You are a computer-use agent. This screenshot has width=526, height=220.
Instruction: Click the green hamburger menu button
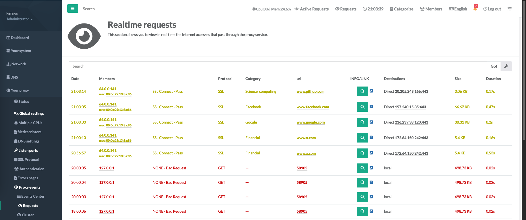(x=72, y=9)
